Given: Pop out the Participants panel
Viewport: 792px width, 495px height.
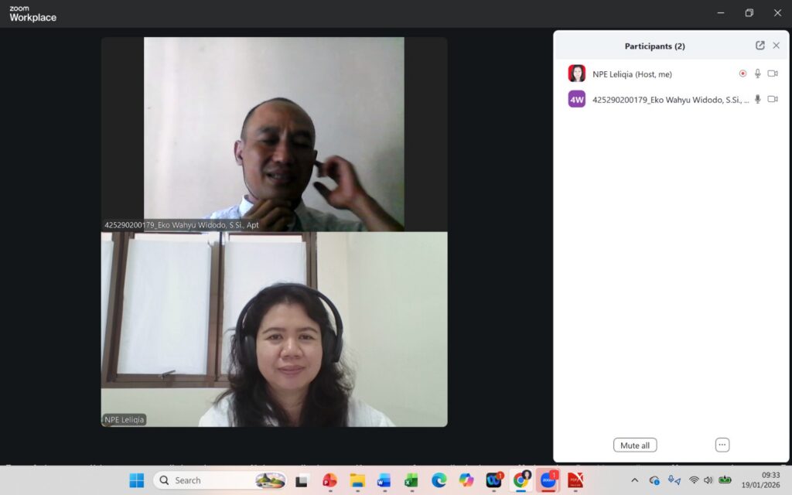Looking at the screenshot, I should tap(760, 46).
